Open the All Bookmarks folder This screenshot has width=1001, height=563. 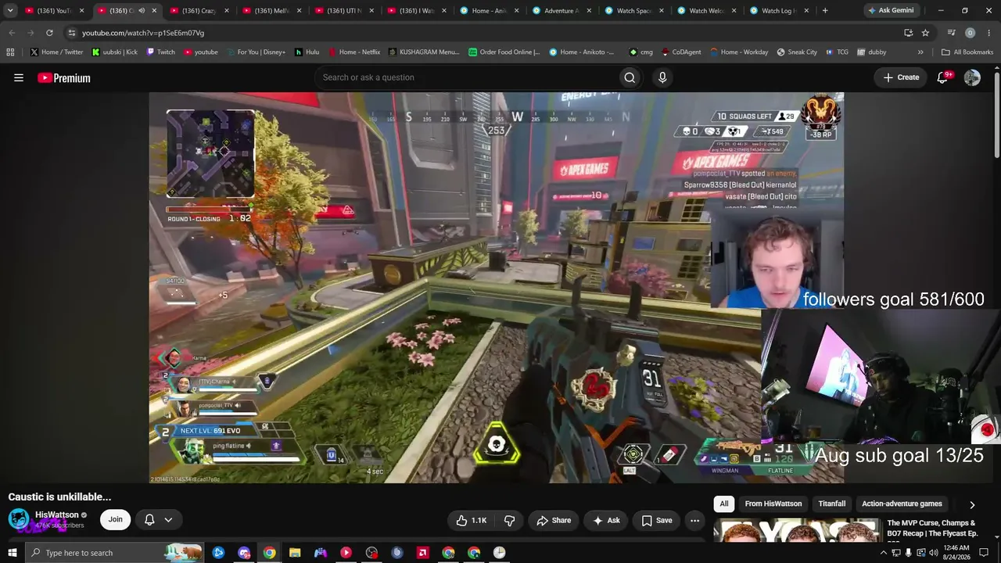pos(967,52)
